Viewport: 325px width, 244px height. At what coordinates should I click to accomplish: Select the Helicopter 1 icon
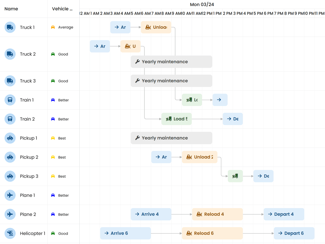pos(10,233)
